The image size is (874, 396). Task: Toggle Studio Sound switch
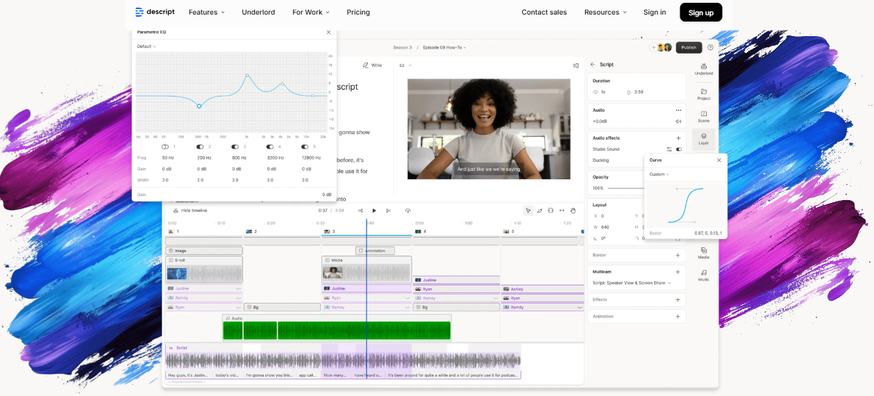pos(679,149)
